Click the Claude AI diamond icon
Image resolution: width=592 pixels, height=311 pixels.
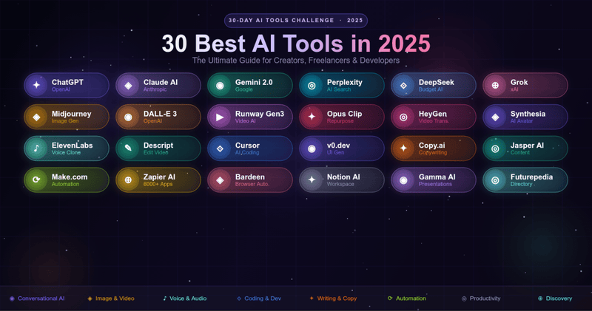click(128, 85)
